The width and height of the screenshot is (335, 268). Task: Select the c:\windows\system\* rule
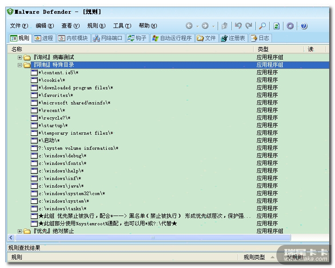click(64, 201)
